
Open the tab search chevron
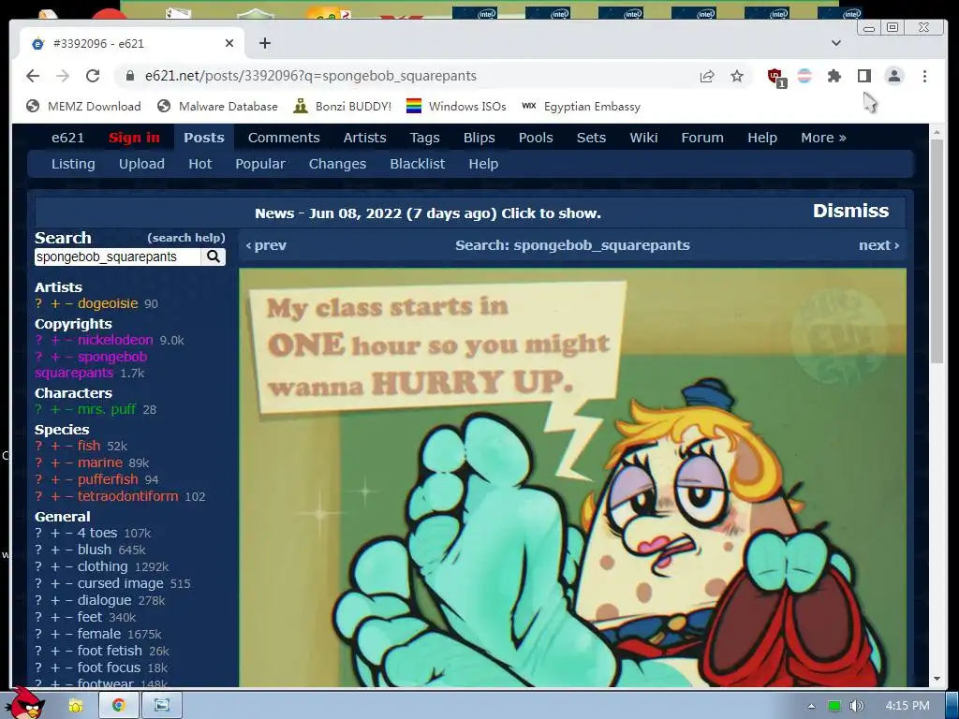[x=836, y=43]
